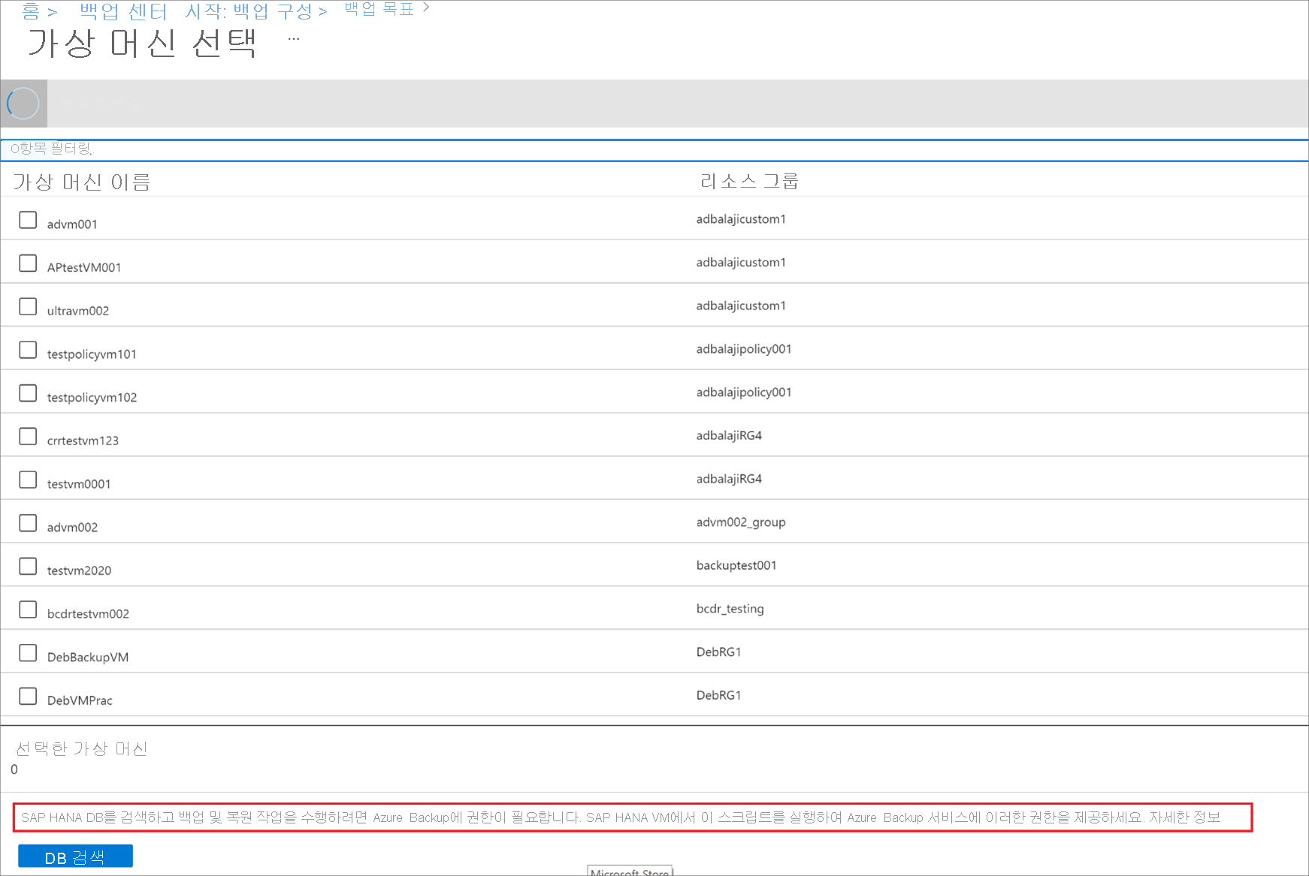1309x876 pixels.
Task: Select APtestVM001 for backup
Action: pos(28,263)
